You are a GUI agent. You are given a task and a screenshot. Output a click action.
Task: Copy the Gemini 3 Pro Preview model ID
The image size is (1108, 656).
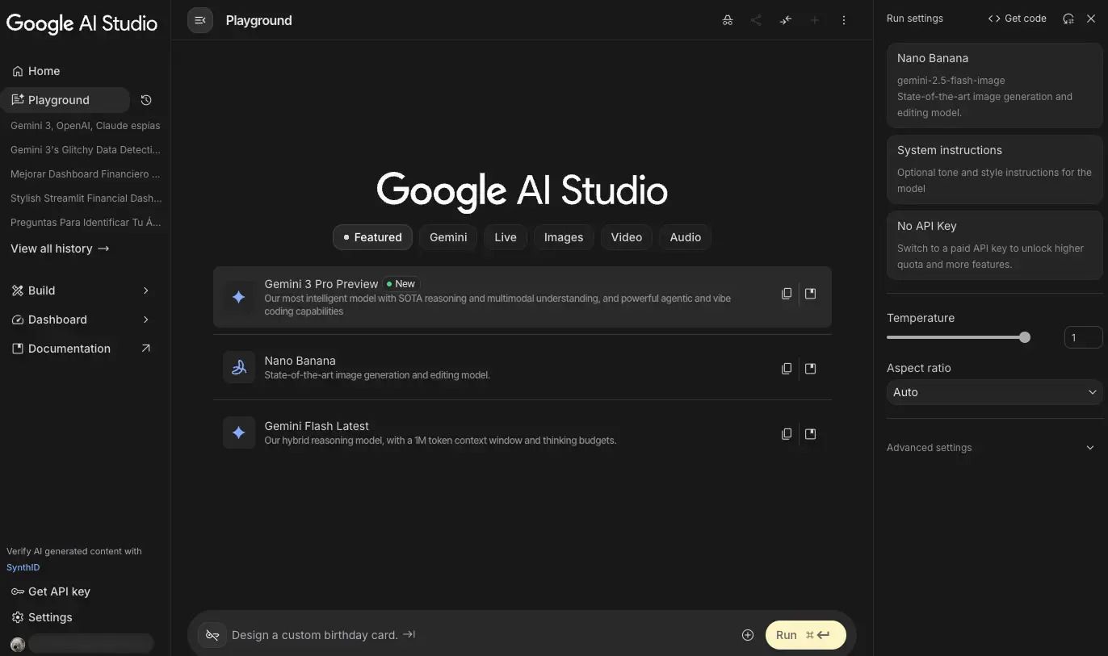click(787, 294)
